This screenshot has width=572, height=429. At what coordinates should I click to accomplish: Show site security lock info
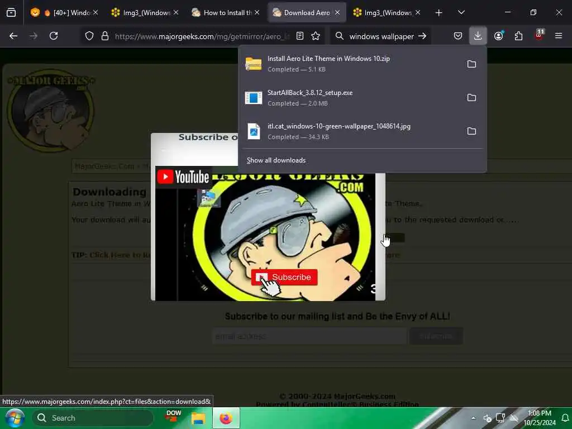pyautogui.click(x=105, y=36)
